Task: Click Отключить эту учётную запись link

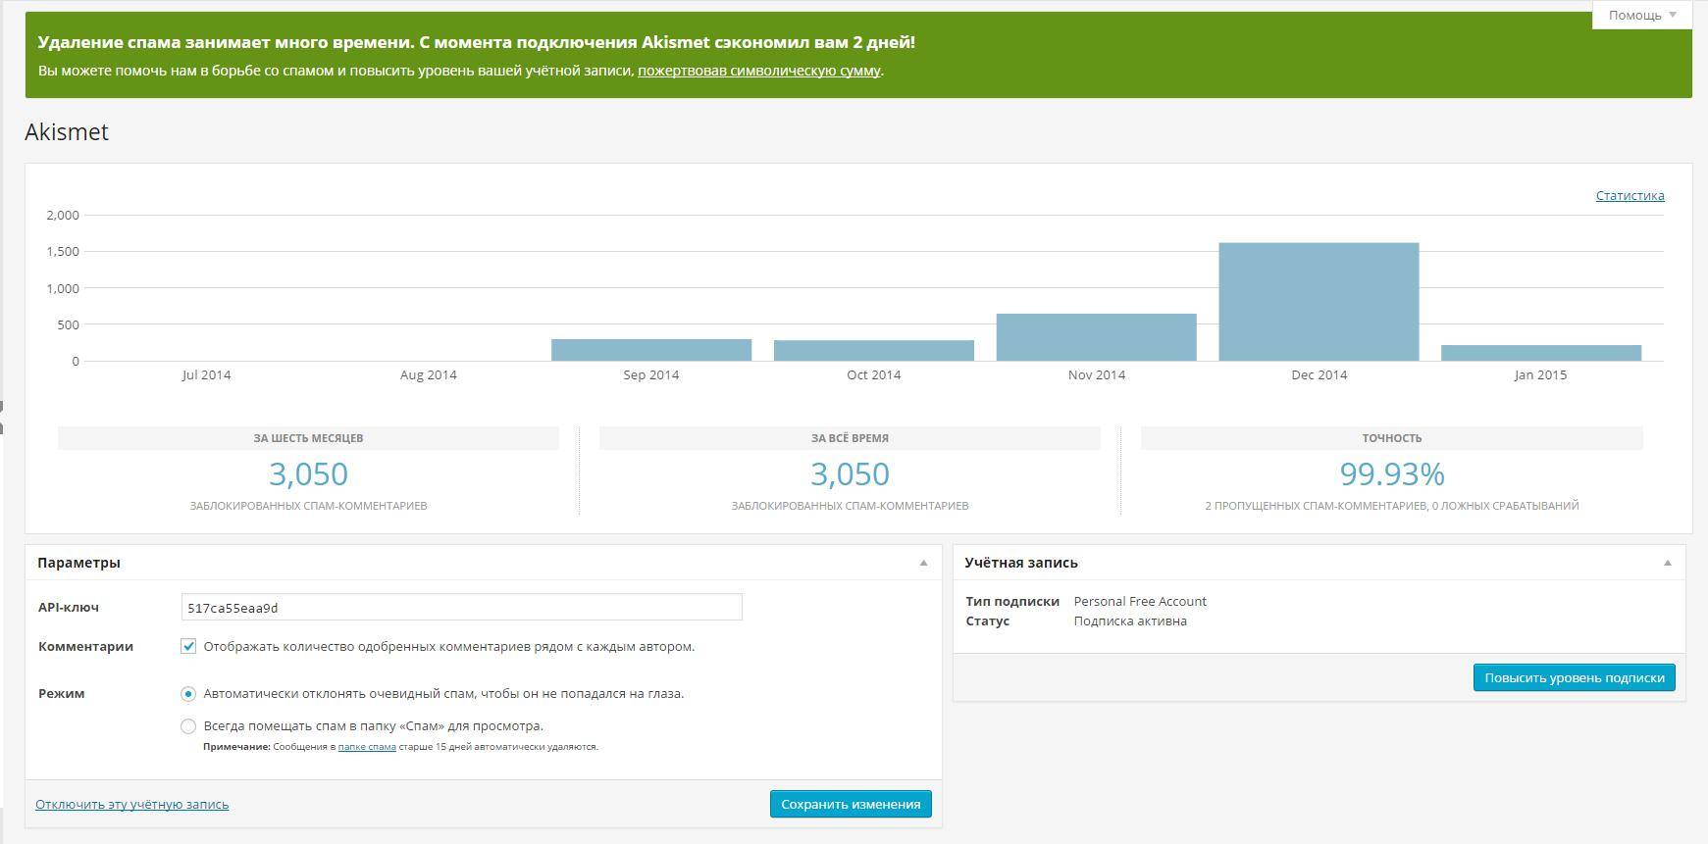Action: [x=132, y=804]
